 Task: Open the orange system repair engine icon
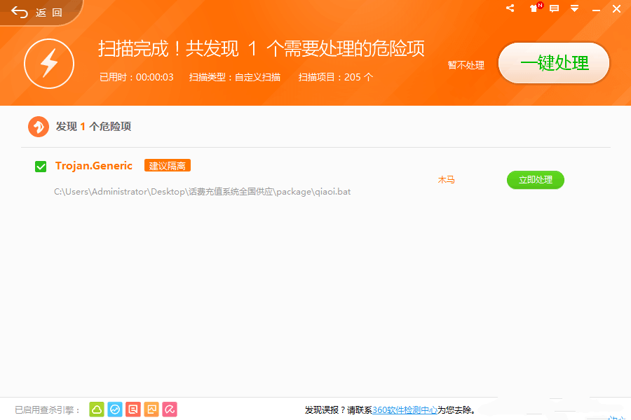(x=151, y=409)
